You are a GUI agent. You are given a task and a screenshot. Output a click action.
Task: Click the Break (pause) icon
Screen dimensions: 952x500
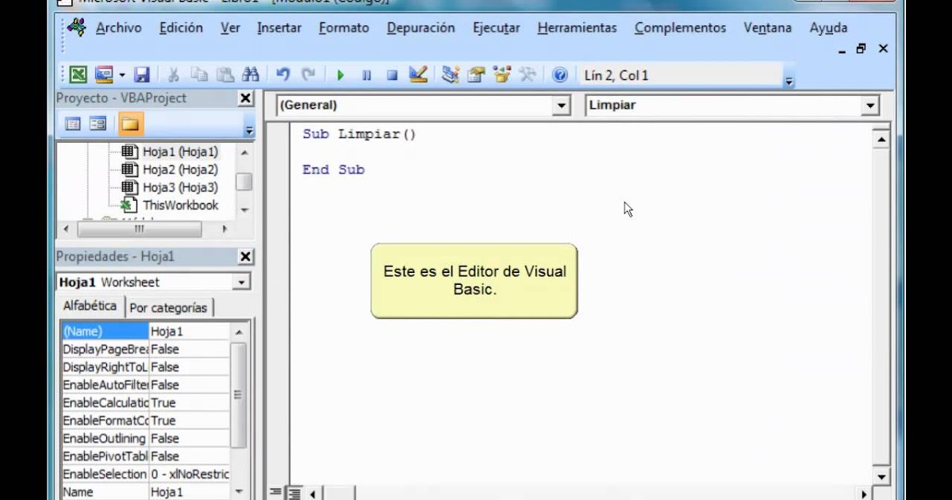366,74
